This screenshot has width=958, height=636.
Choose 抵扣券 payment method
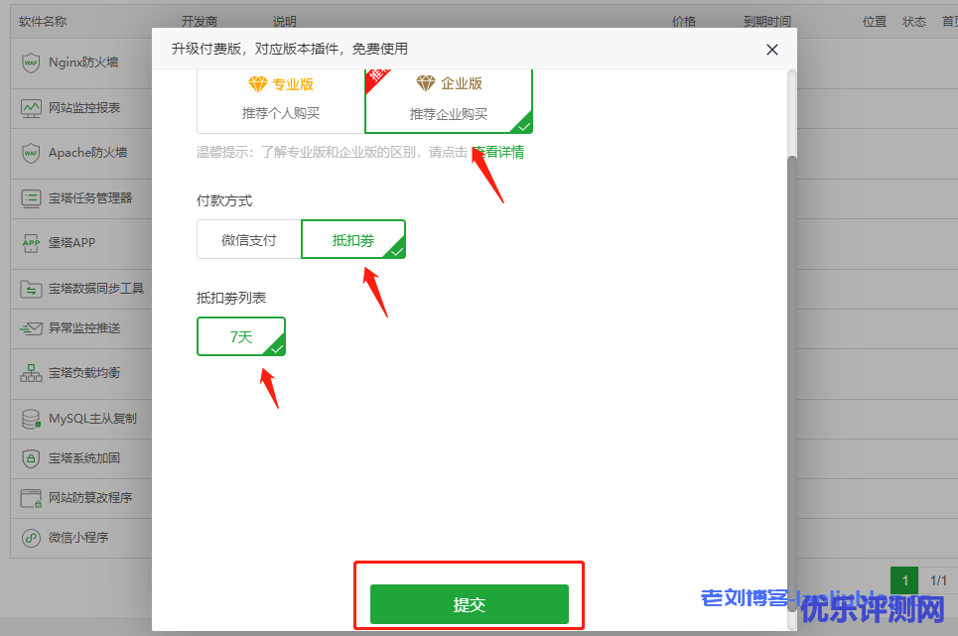353,240
